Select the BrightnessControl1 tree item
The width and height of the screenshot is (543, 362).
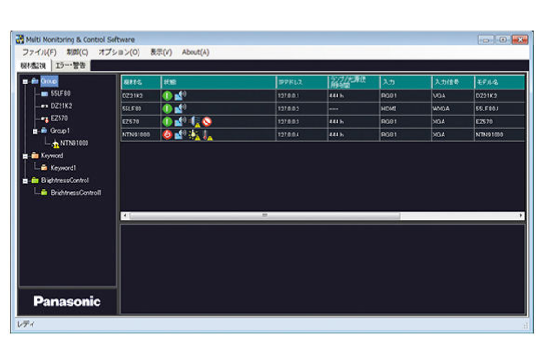point(76,193)
